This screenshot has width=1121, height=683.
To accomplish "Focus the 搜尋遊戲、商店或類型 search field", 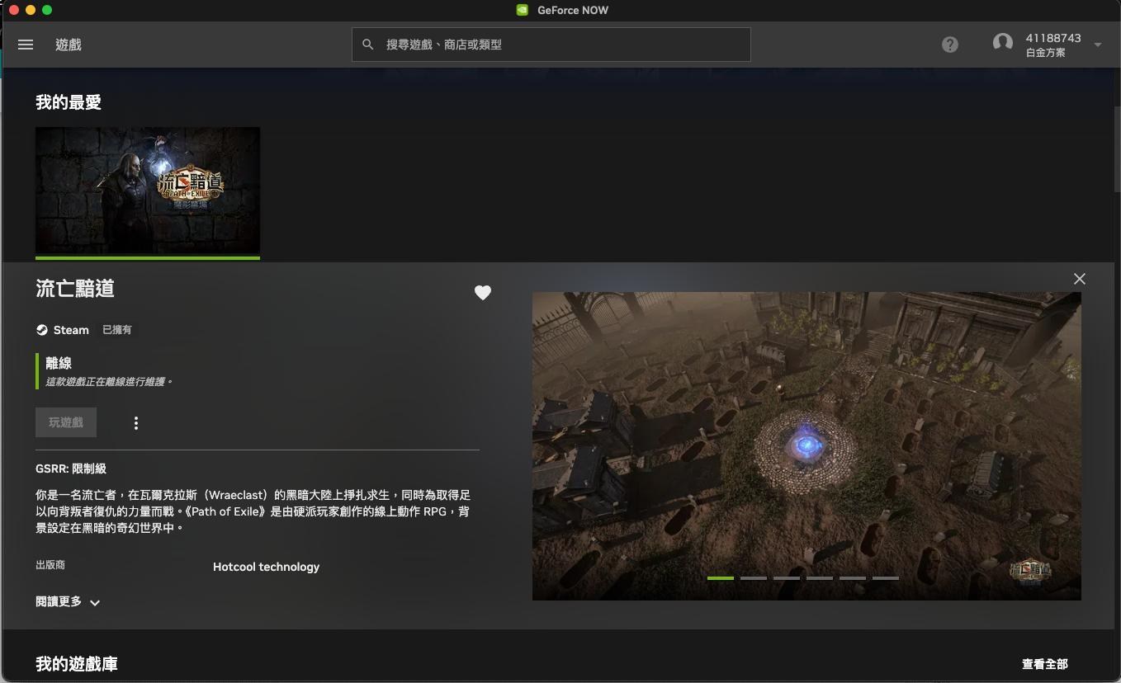I will 551,45.
